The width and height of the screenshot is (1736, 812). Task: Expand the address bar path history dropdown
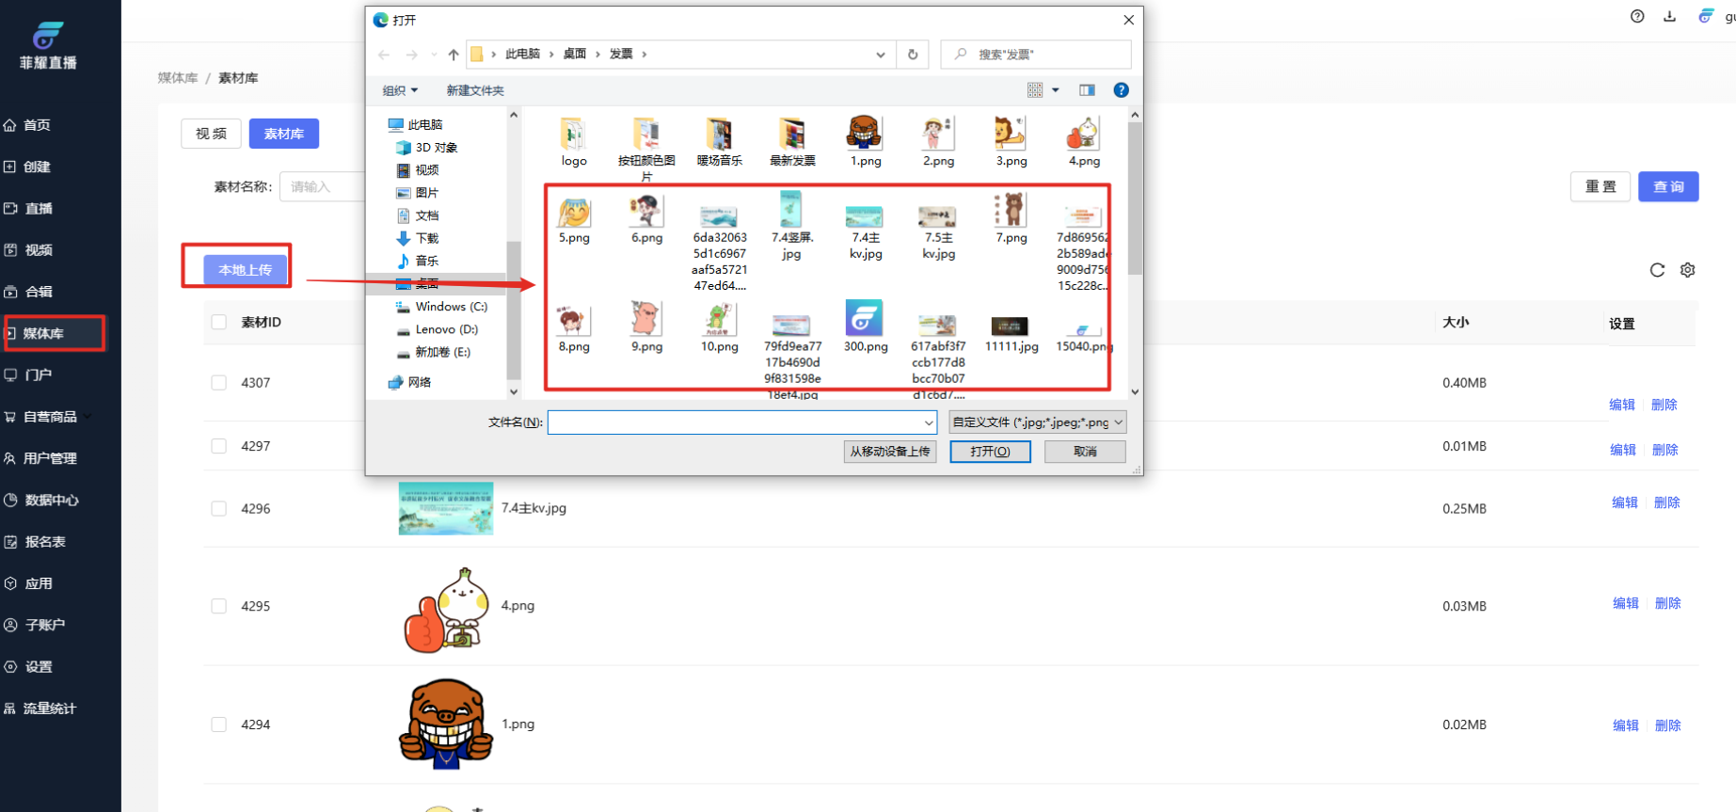coord(881,55)
